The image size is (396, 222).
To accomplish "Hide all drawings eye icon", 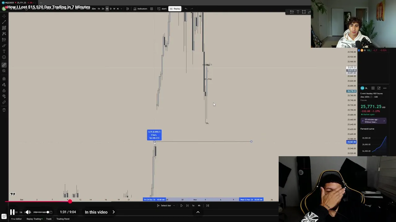I will coord(4,96).
